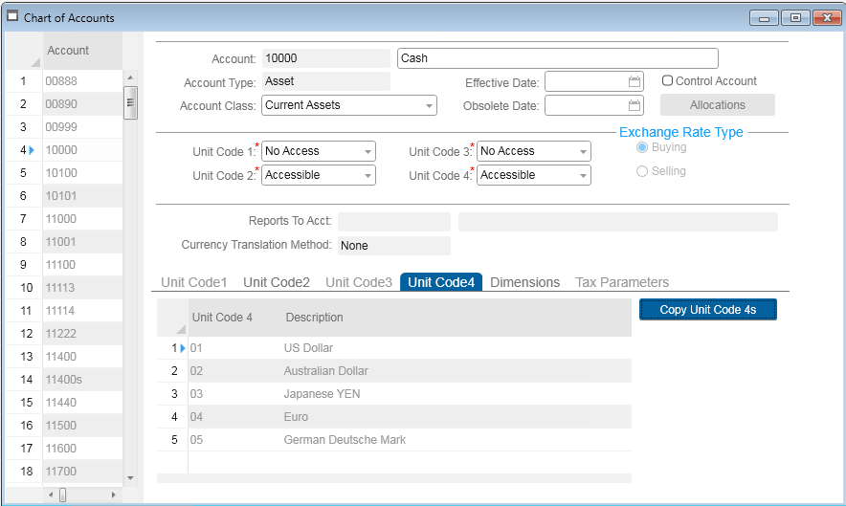The height and width of the screenshot is (506, 846).
Task: Switch to the Unit Code2 tab
Action: [277, 282]
